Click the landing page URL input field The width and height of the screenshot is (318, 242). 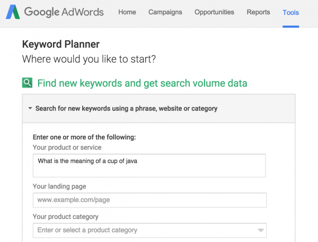(149, 200)
